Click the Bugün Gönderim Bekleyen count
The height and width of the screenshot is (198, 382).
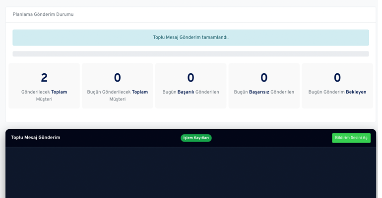(x=337, y=78)
